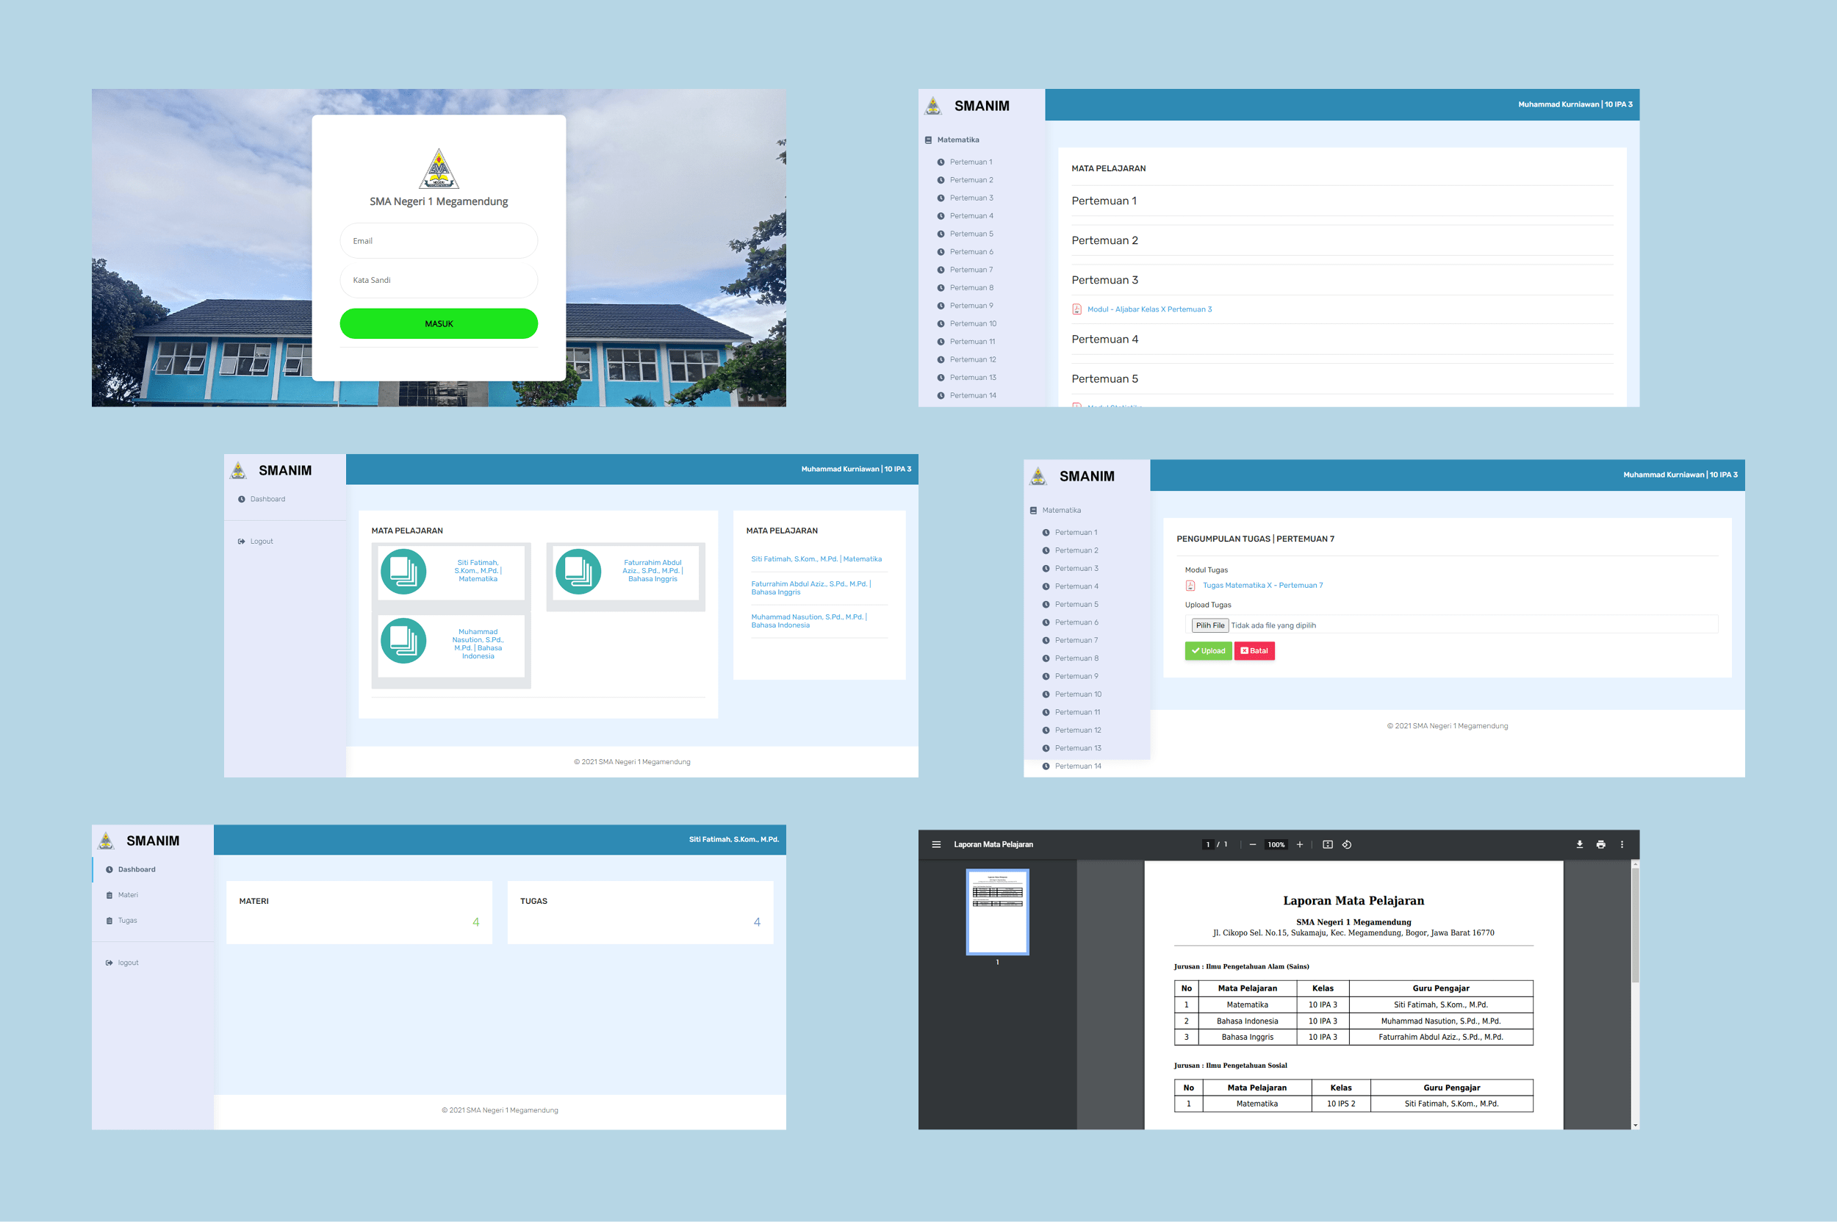Click the lowercase logout item in the teacher sidebar
Image resolution: width=1837 pixels, height=1222 pixels.
point(128,963)
